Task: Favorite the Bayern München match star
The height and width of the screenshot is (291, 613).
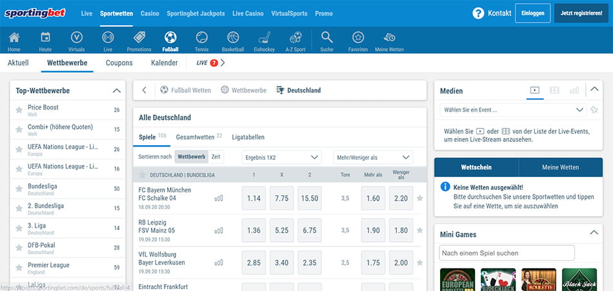Action: click(x=420, y=198)
